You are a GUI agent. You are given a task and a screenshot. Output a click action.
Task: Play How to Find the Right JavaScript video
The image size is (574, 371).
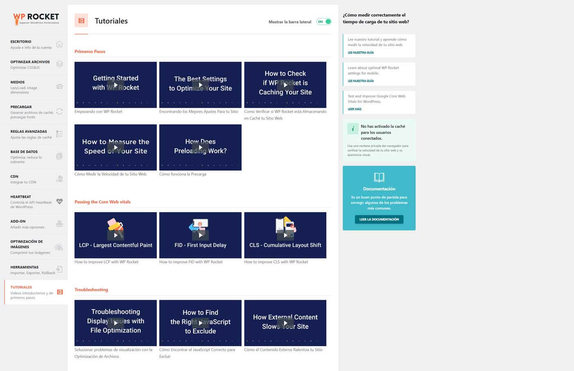tap(200, 323)
